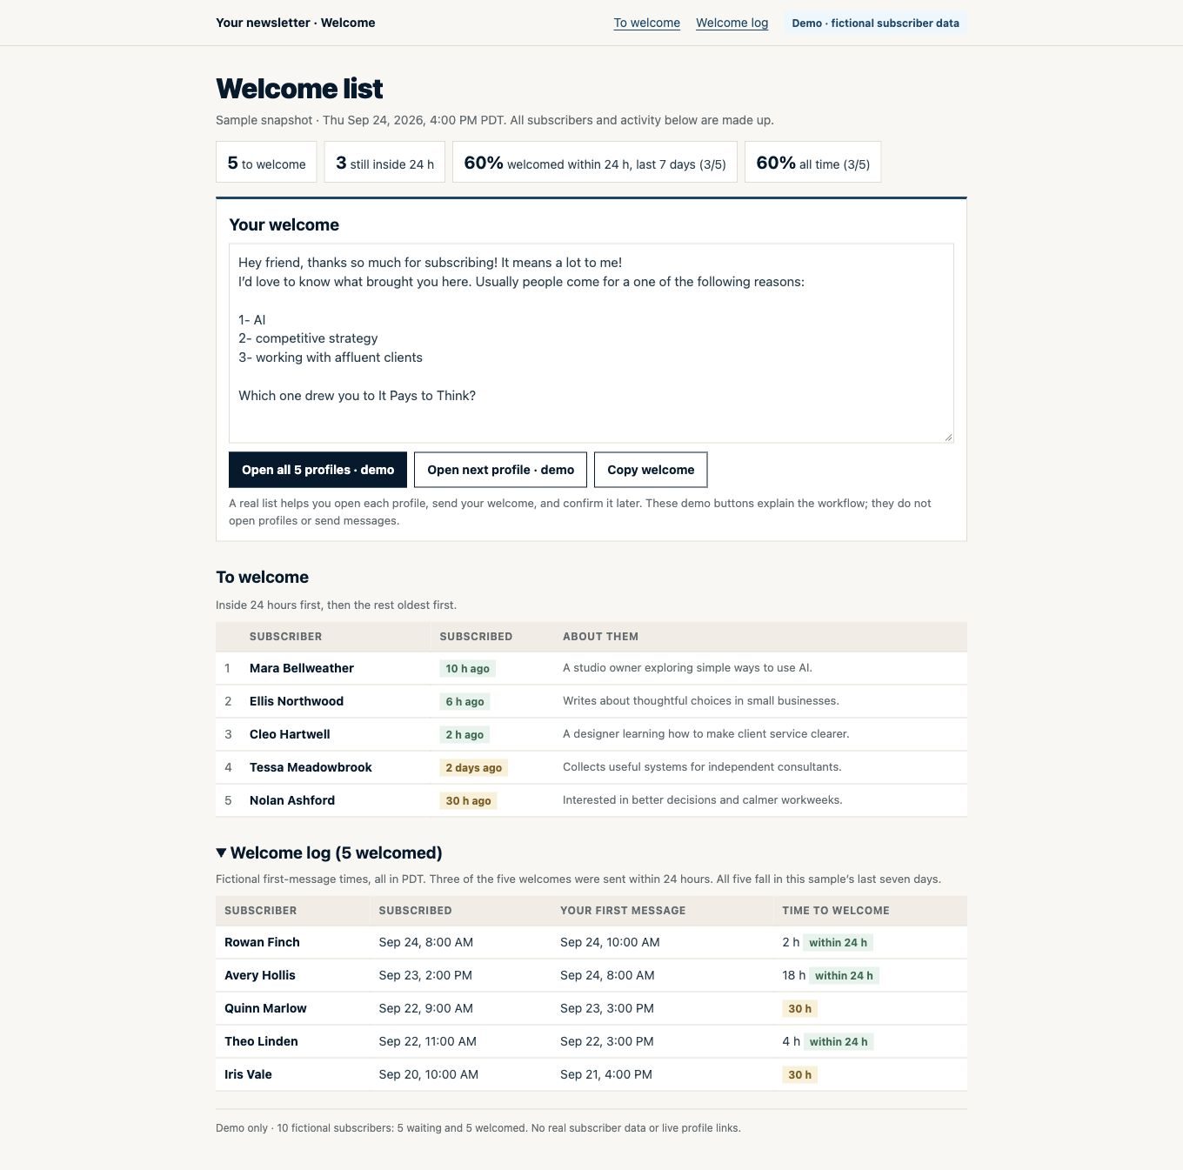Click Open next profile demo button
The image size is (1183, 1170).
(x=500, y=470)
